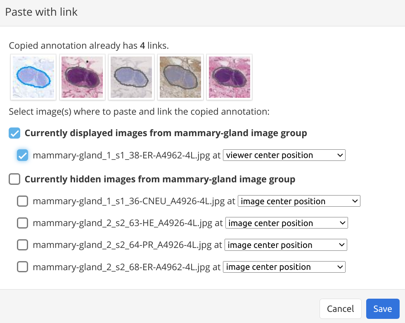405x323 pixels.
Task: Click the Save button
Action: click(382, 309)
